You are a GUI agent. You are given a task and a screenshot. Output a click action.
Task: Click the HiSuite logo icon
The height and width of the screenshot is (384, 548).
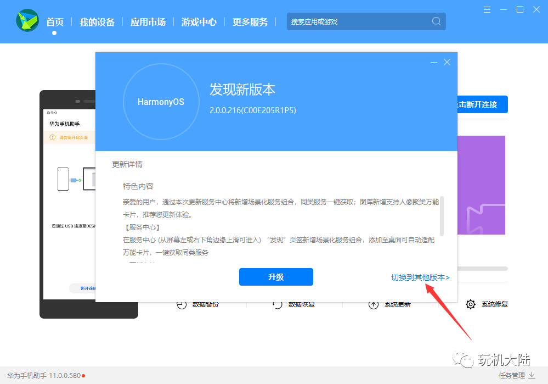coord(27,20)
